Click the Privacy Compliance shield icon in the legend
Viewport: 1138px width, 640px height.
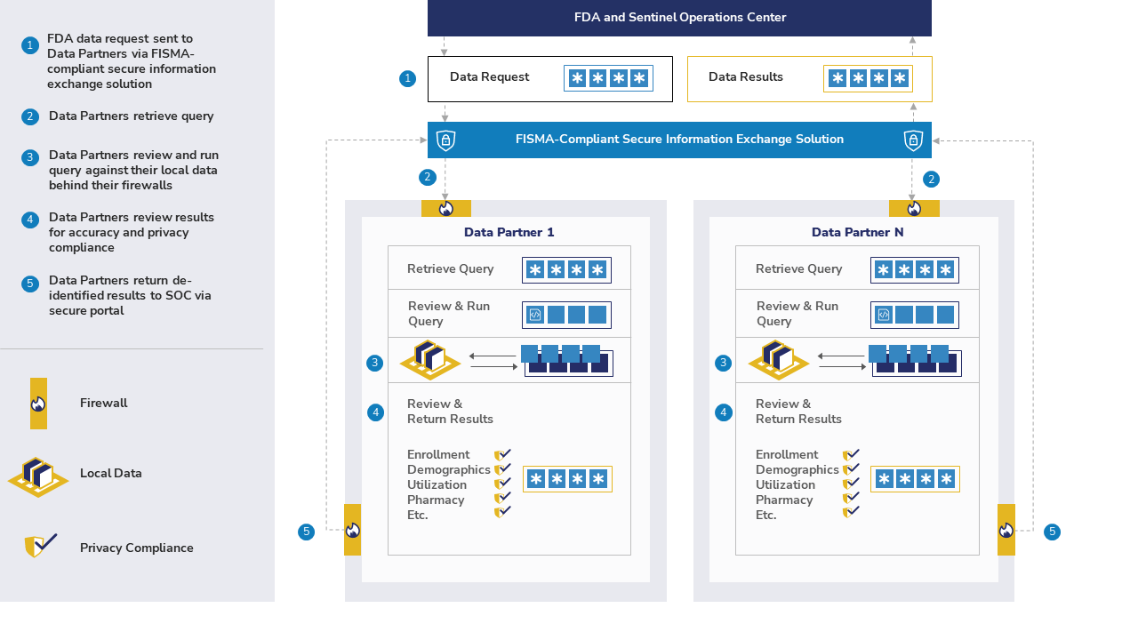[40, 546]
